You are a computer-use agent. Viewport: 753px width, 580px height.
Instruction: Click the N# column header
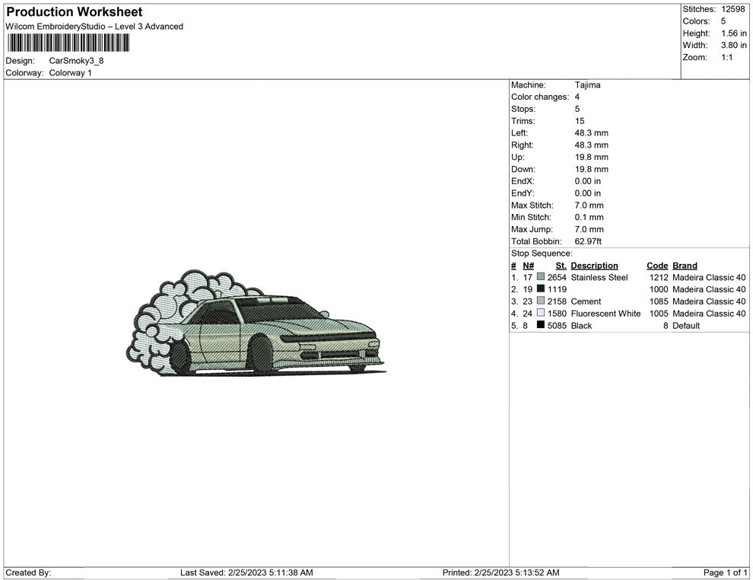529,266
